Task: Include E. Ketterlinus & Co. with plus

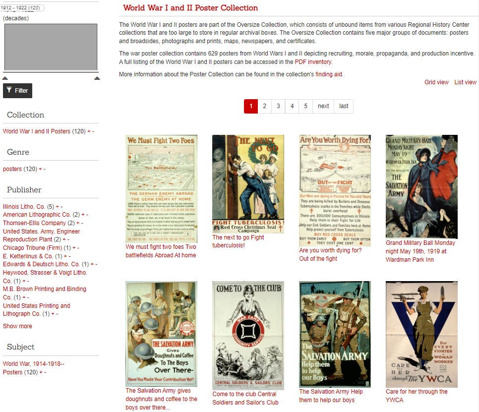Action: tap(65, 256)
